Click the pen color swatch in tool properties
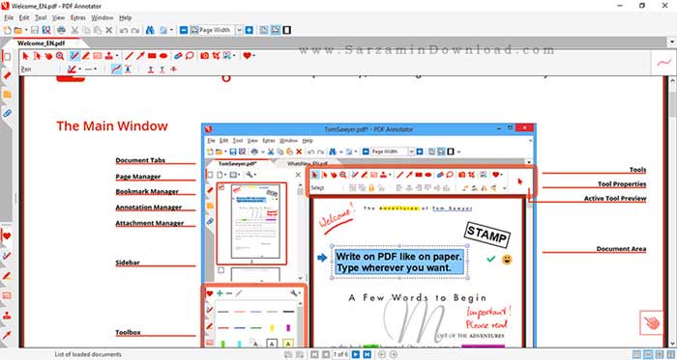This screenshot has width=677, height=360. pyautogui.click(x=72, y=69)
